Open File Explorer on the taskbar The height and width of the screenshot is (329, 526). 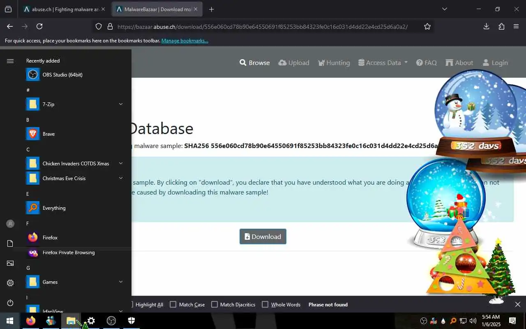coord(71,321)
